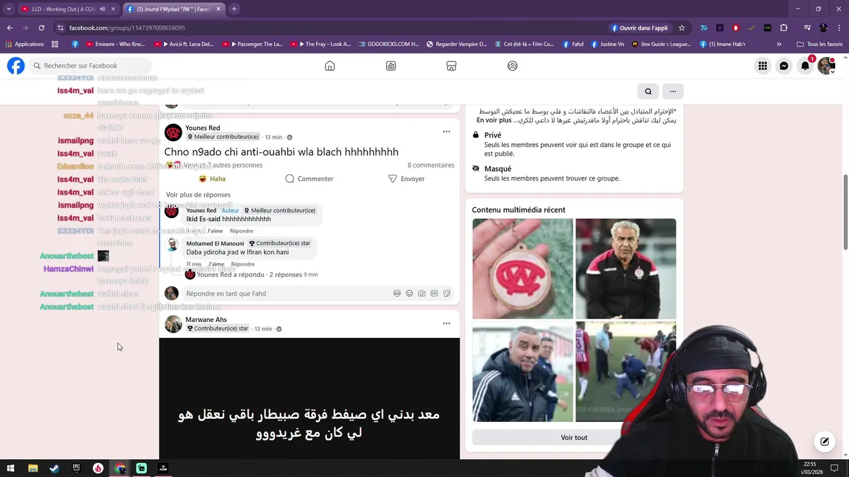Click the page vertical scrollbar
This screenshot has width=849, height=477.
[x=845, y=212]
